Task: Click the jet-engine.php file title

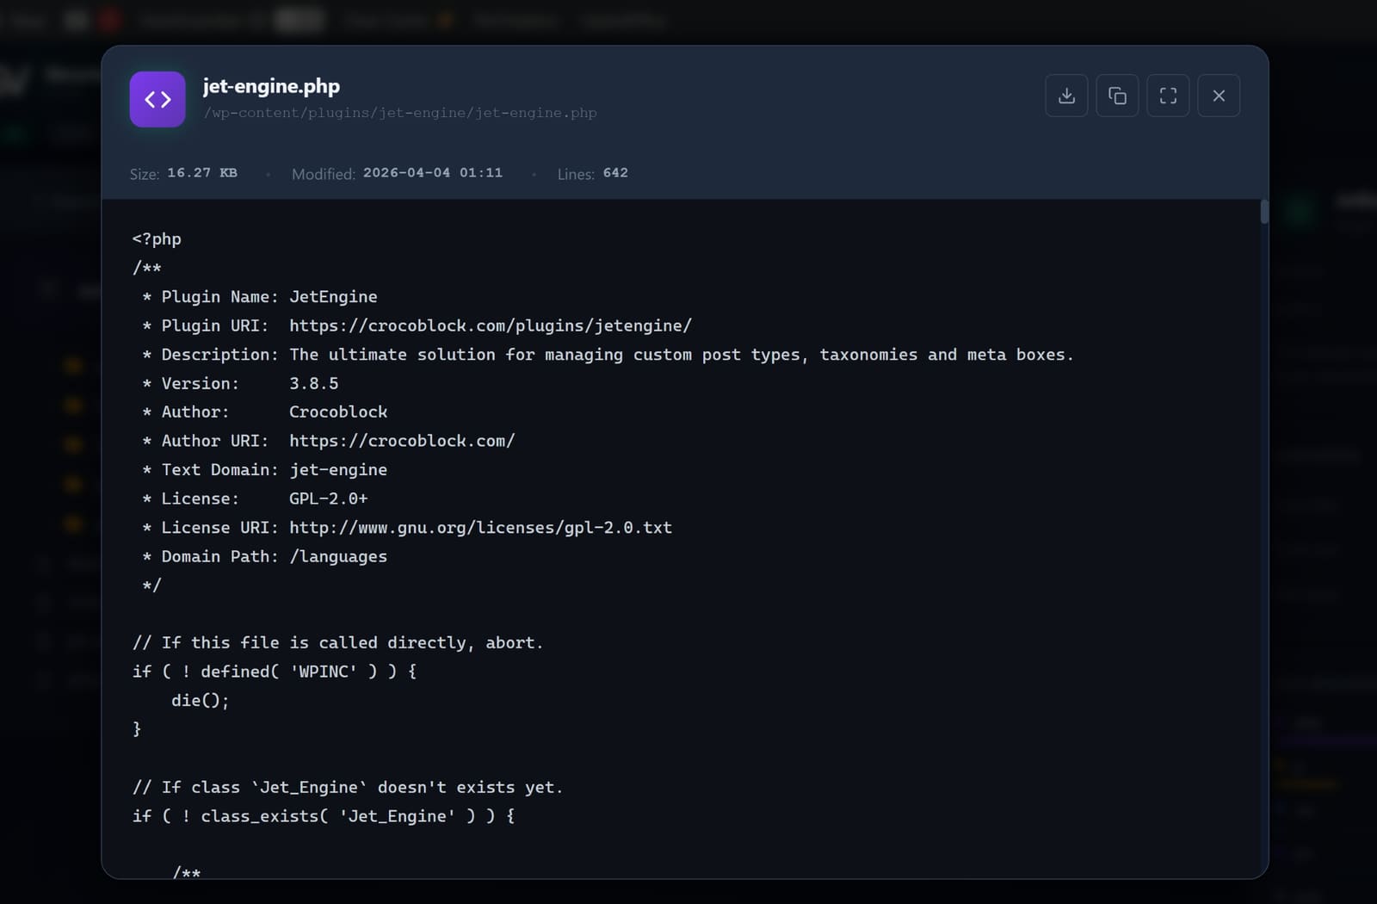Action: [271, 86]
